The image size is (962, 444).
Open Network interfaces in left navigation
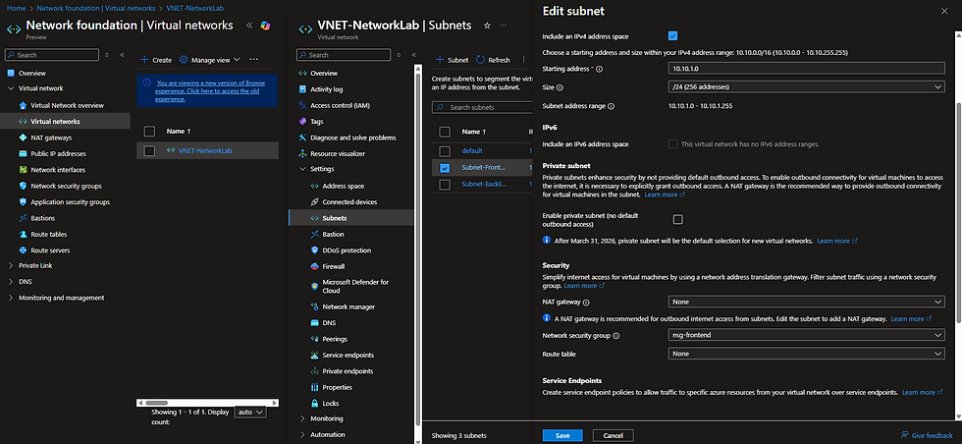tap(58, 170)
